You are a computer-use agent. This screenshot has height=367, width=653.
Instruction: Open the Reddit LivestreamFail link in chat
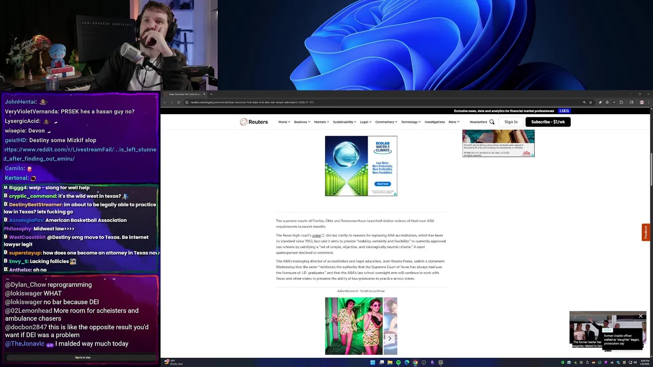[80, 154]
